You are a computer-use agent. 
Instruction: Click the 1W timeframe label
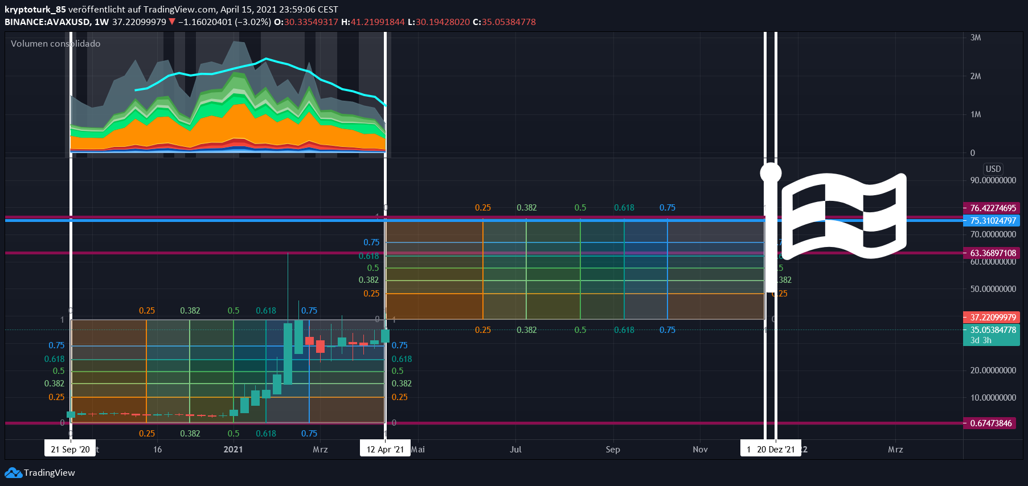click(x=101, y=22)
